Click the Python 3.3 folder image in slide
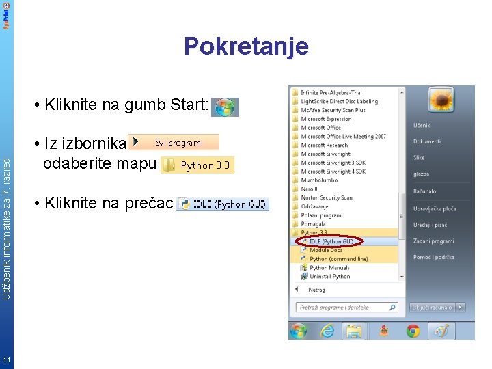Image resolution: width=492 pixels, height=369 pixels. coord(197,165)
